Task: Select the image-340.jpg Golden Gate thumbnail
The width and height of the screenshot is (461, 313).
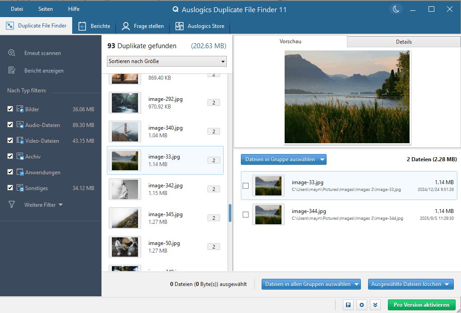Action: coord(125,132)
